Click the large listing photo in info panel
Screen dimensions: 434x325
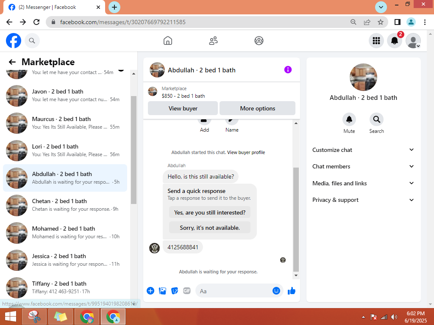(363, 77)
